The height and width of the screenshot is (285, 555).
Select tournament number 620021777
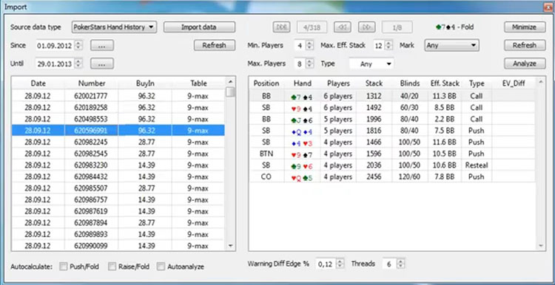[x=118, y=96]
